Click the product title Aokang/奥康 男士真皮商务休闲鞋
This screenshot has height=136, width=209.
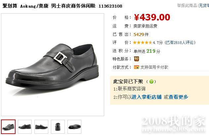pos(58,6)
